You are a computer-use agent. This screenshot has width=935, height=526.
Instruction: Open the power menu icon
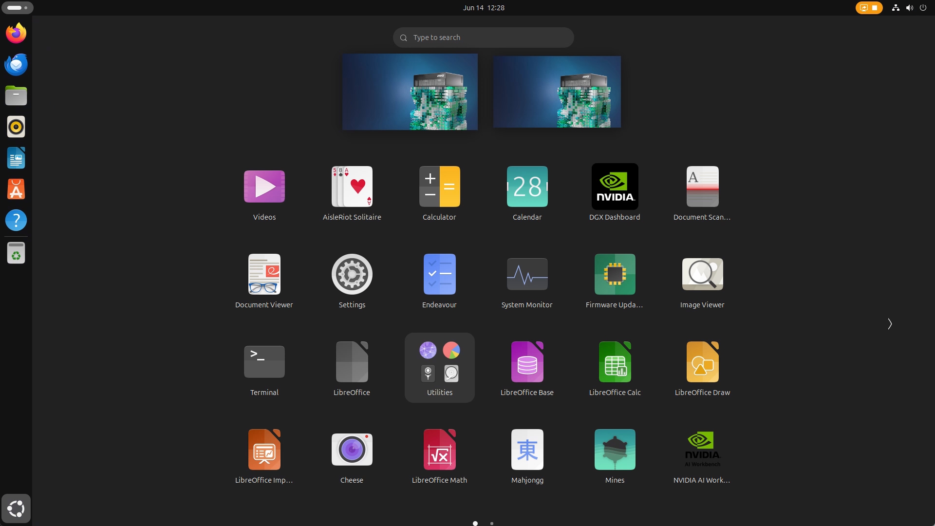click(923, 8)
